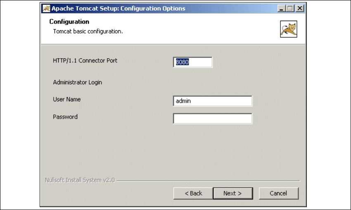This screenshot has height=210, width=351.
Task: Focus the HTTP/1.1 Connector Port field
Action: point(192,62)
